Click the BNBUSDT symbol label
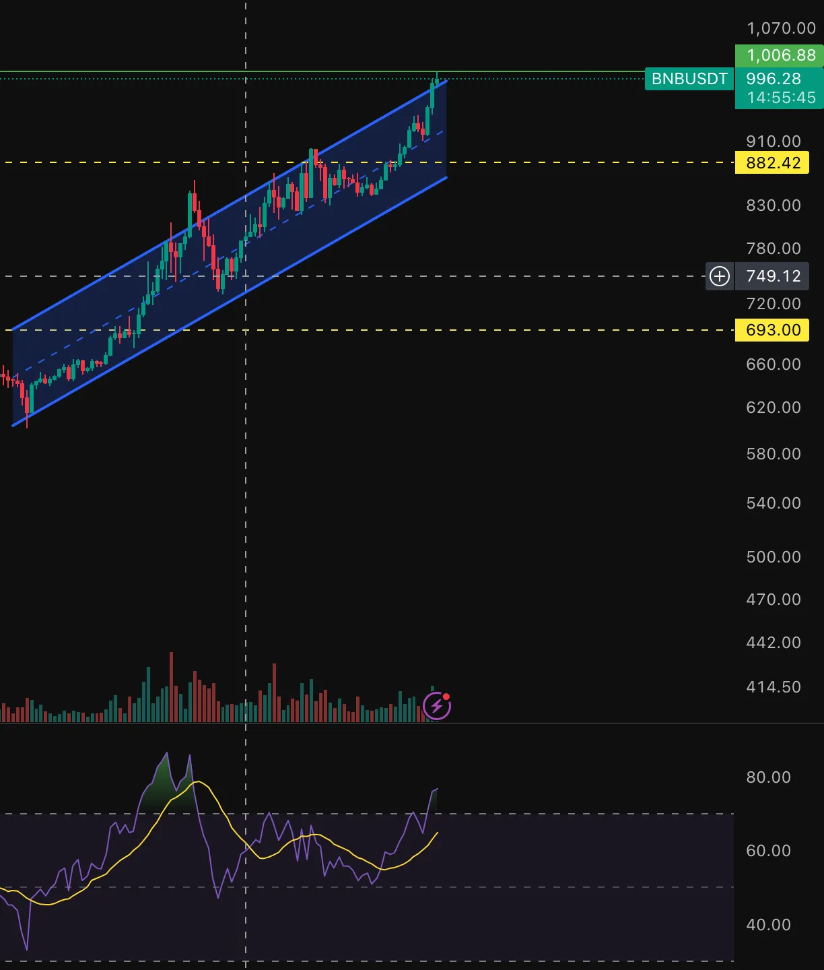824x970 pixels. [689, 79]
